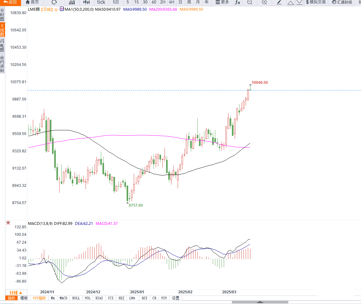The image size is (361, 304).
Task: Select the KDJ indicator
Action: pyautogui.click(x=121, y=298)
